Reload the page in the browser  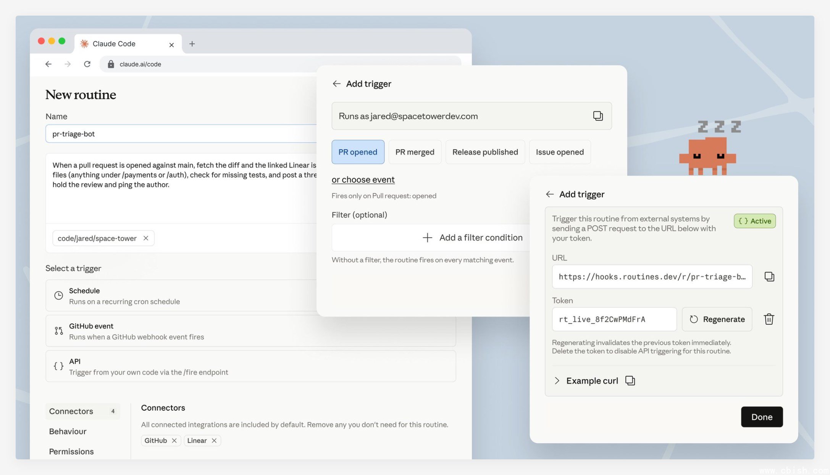click(x=87, y=64)
